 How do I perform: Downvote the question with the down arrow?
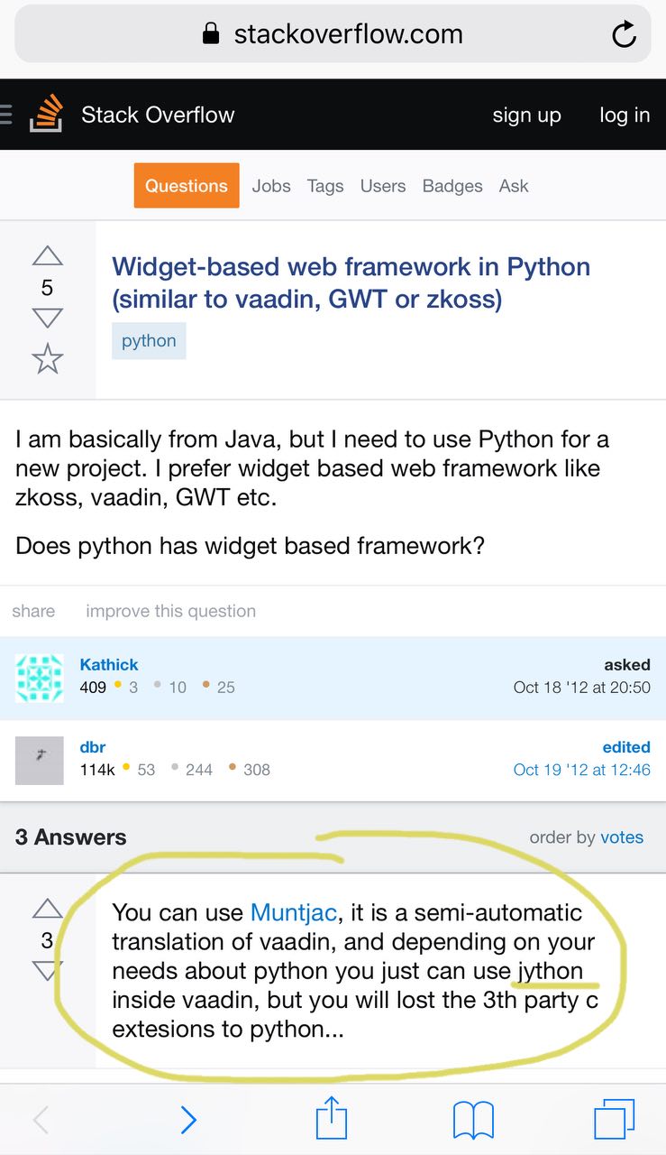pos(47,318)
